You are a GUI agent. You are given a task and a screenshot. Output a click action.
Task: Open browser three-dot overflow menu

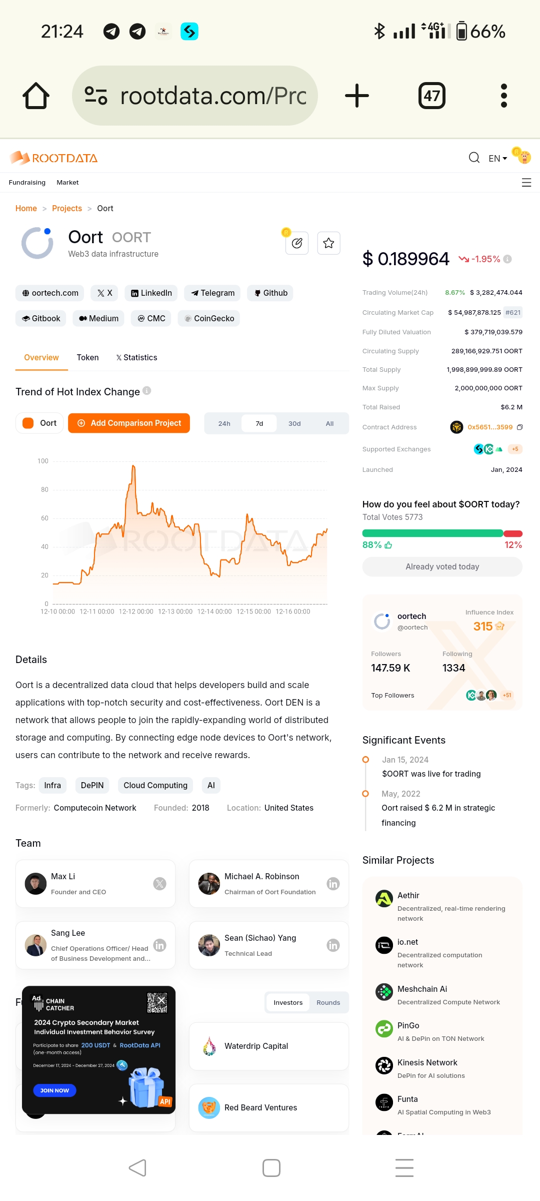(x=503, y=96)
